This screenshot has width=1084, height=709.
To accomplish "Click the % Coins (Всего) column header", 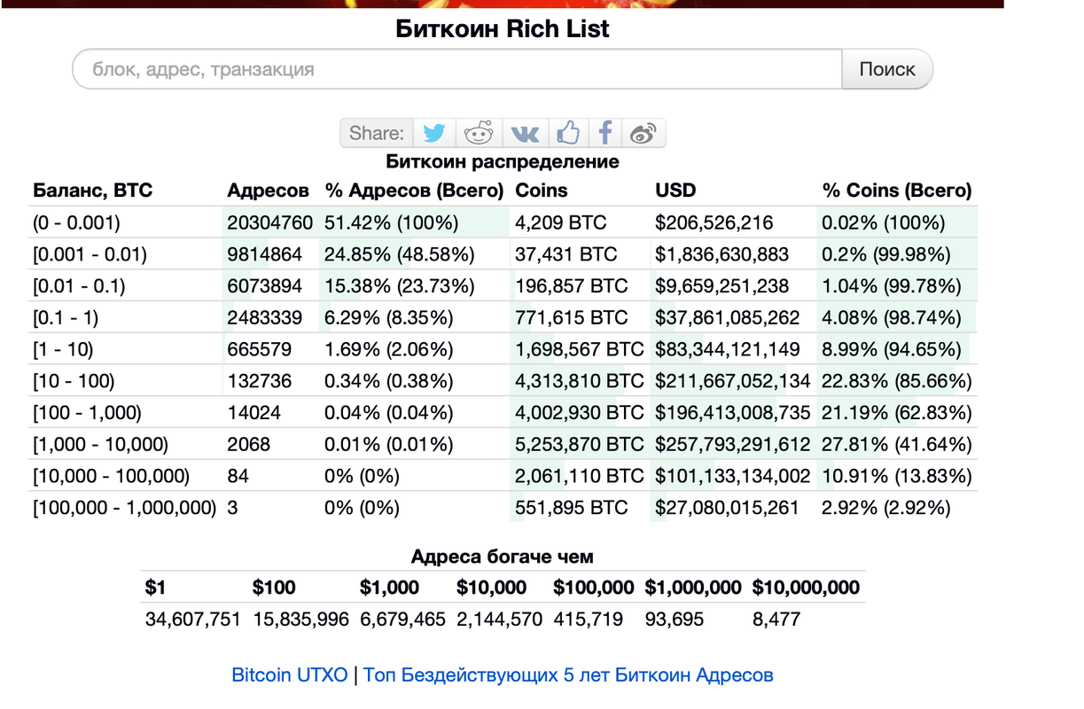I will (x=897, y=191).
